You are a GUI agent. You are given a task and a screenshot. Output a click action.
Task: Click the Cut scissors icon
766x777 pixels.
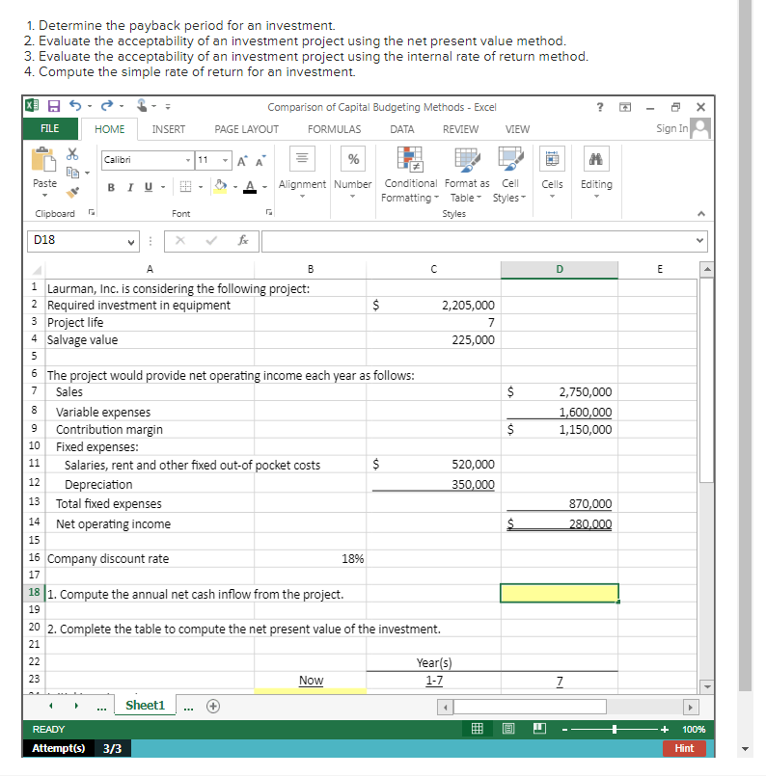coord(72,154)
